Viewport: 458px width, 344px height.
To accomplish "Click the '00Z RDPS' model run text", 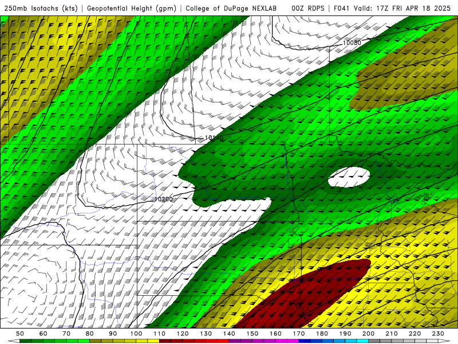I will 307,9.
